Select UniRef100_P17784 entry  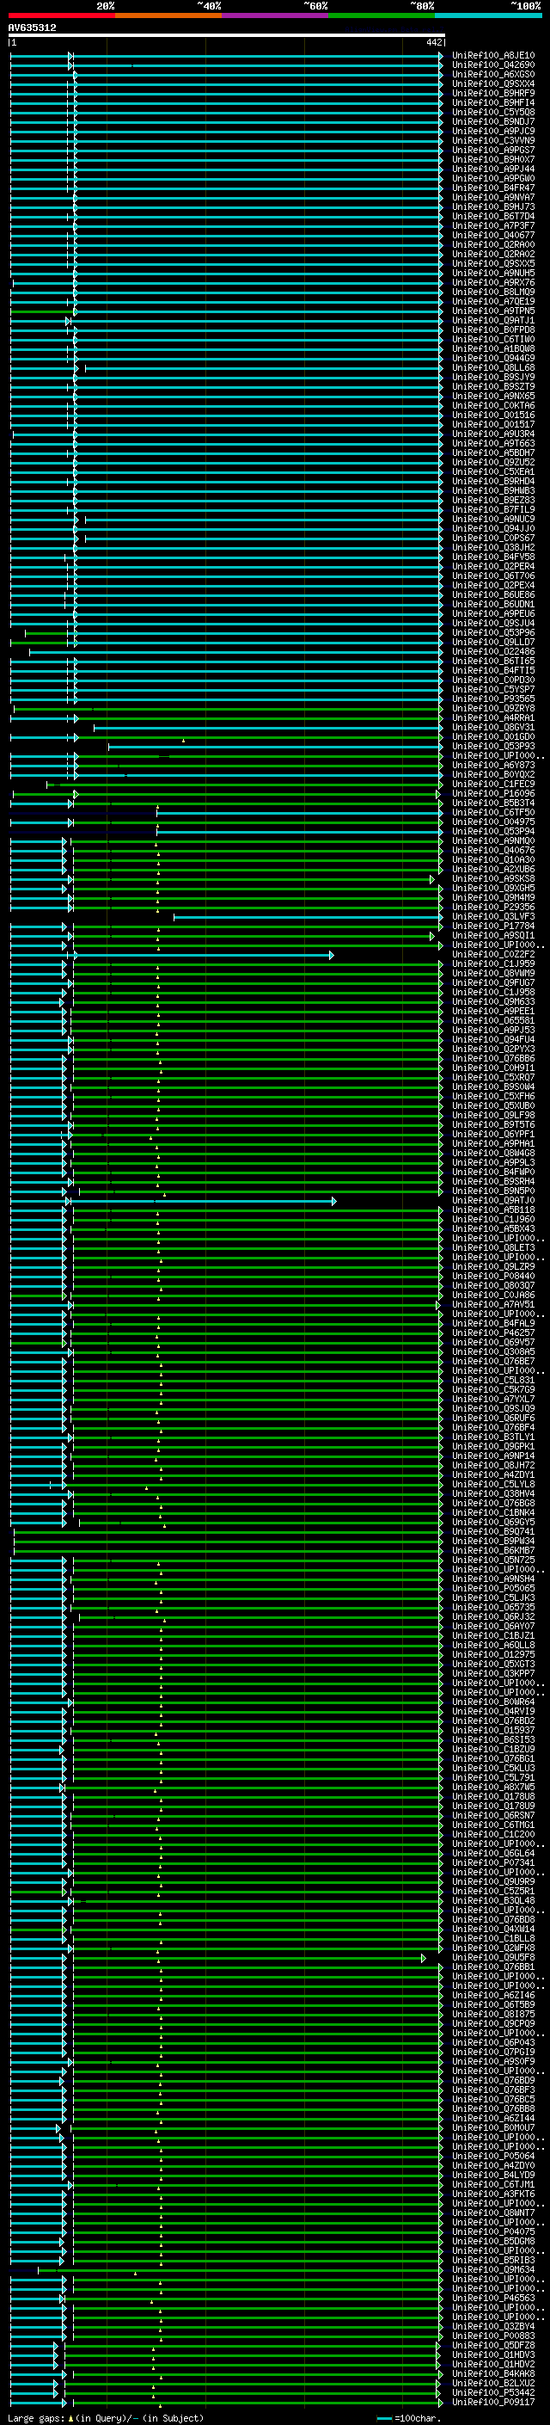pos(493,926)
